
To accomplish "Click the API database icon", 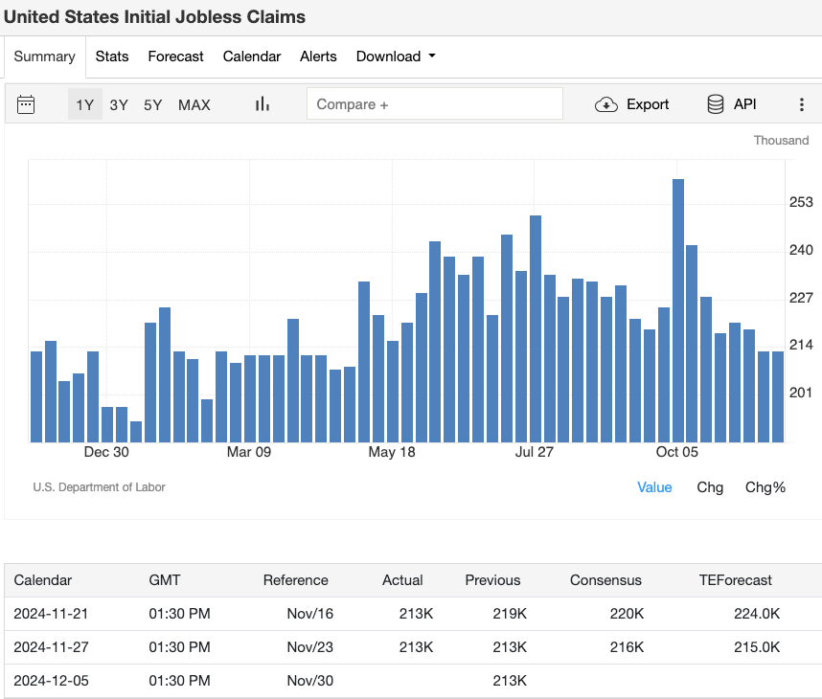I will tap(715, 104).
